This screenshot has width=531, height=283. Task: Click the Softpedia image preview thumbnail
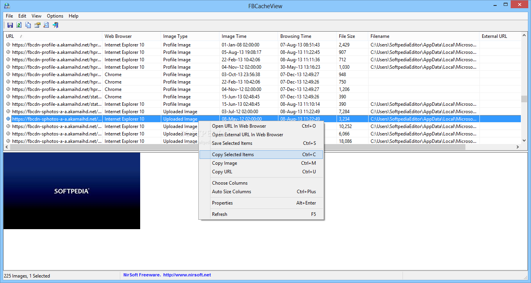72,191
